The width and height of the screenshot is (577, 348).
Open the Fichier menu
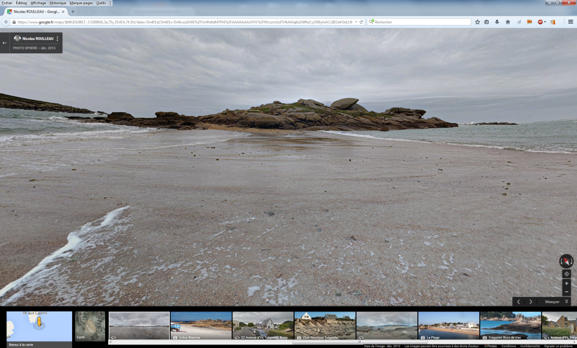point(7,3)
